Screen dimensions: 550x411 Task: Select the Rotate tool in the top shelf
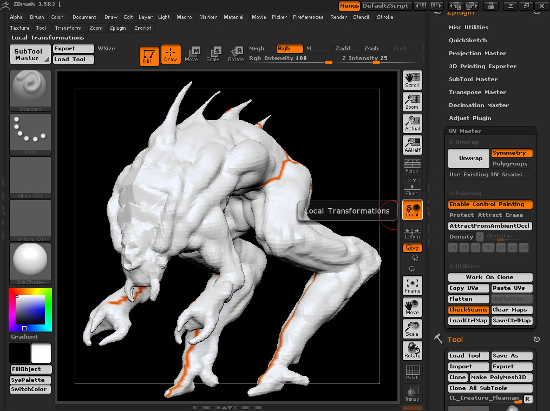pos(236,54)
